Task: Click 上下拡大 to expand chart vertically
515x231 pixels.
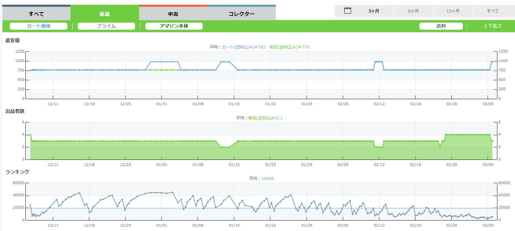Action: coord(492,26)
